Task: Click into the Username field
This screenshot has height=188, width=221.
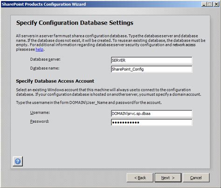Action: click(152, 114)
